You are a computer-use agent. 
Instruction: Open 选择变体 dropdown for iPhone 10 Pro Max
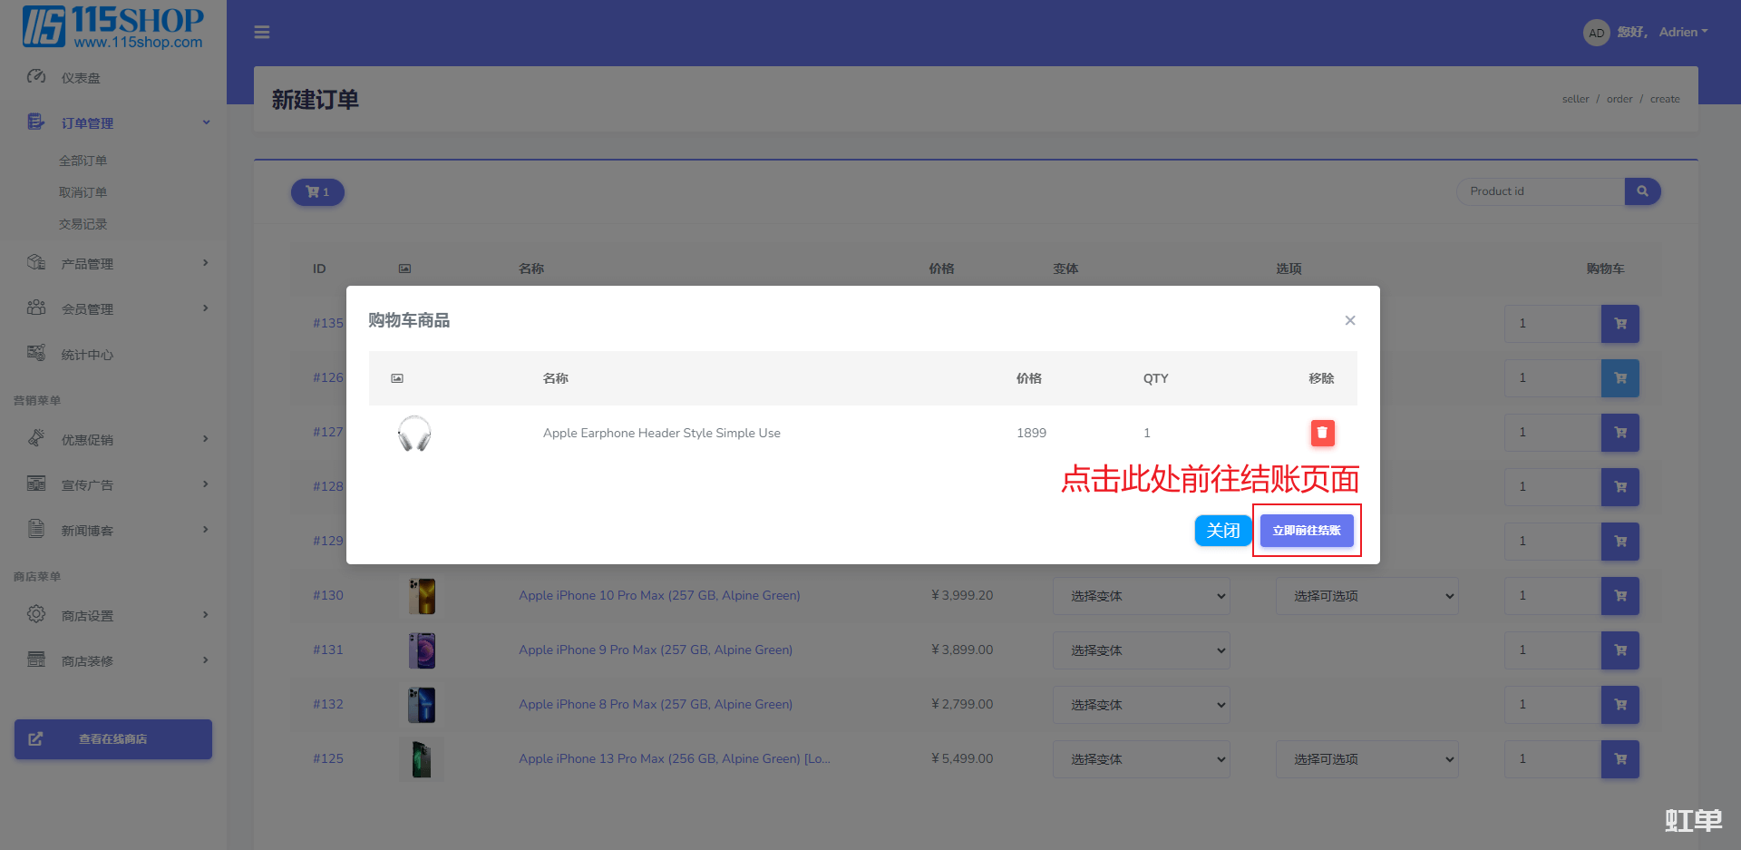pyautogui.click(x=1141, y=596)
